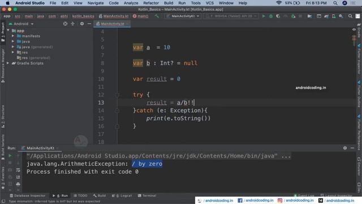
Task: Click the Project Structure icon in toolbar
Action: tap(309, 16)
